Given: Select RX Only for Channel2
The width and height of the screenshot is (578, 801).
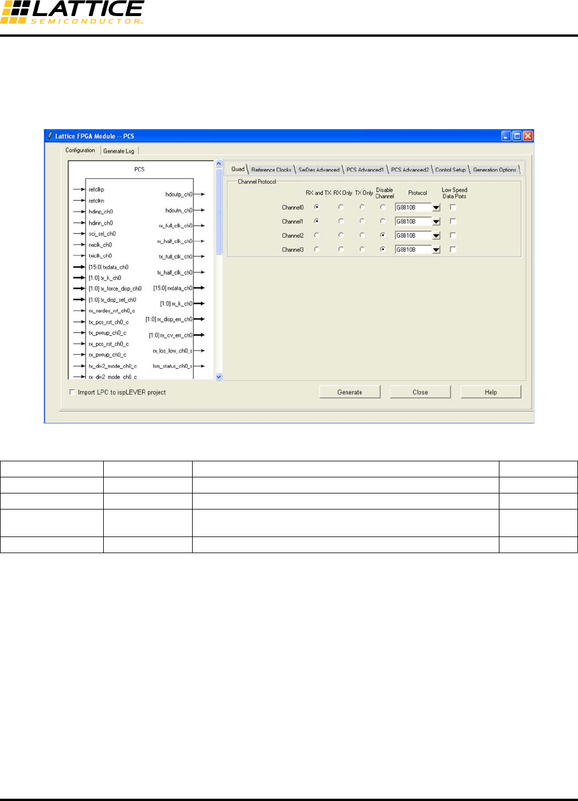Looking at the screenshot, I should [341, 235].
